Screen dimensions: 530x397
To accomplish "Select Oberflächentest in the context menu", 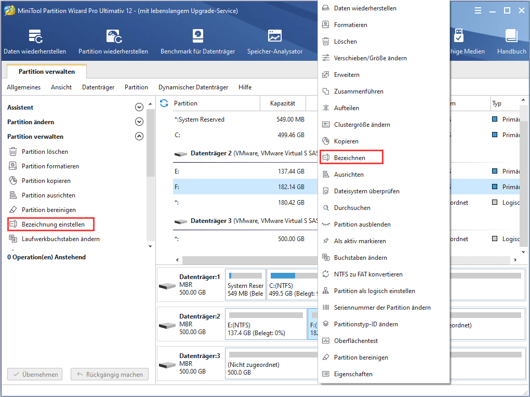I will pos(357,340).
